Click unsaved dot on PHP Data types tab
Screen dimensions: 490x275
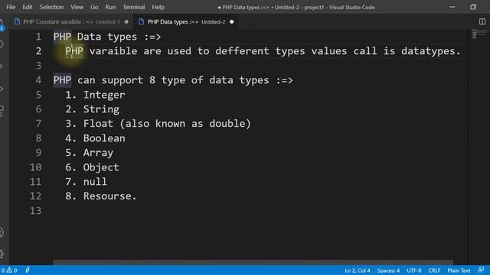231,21
